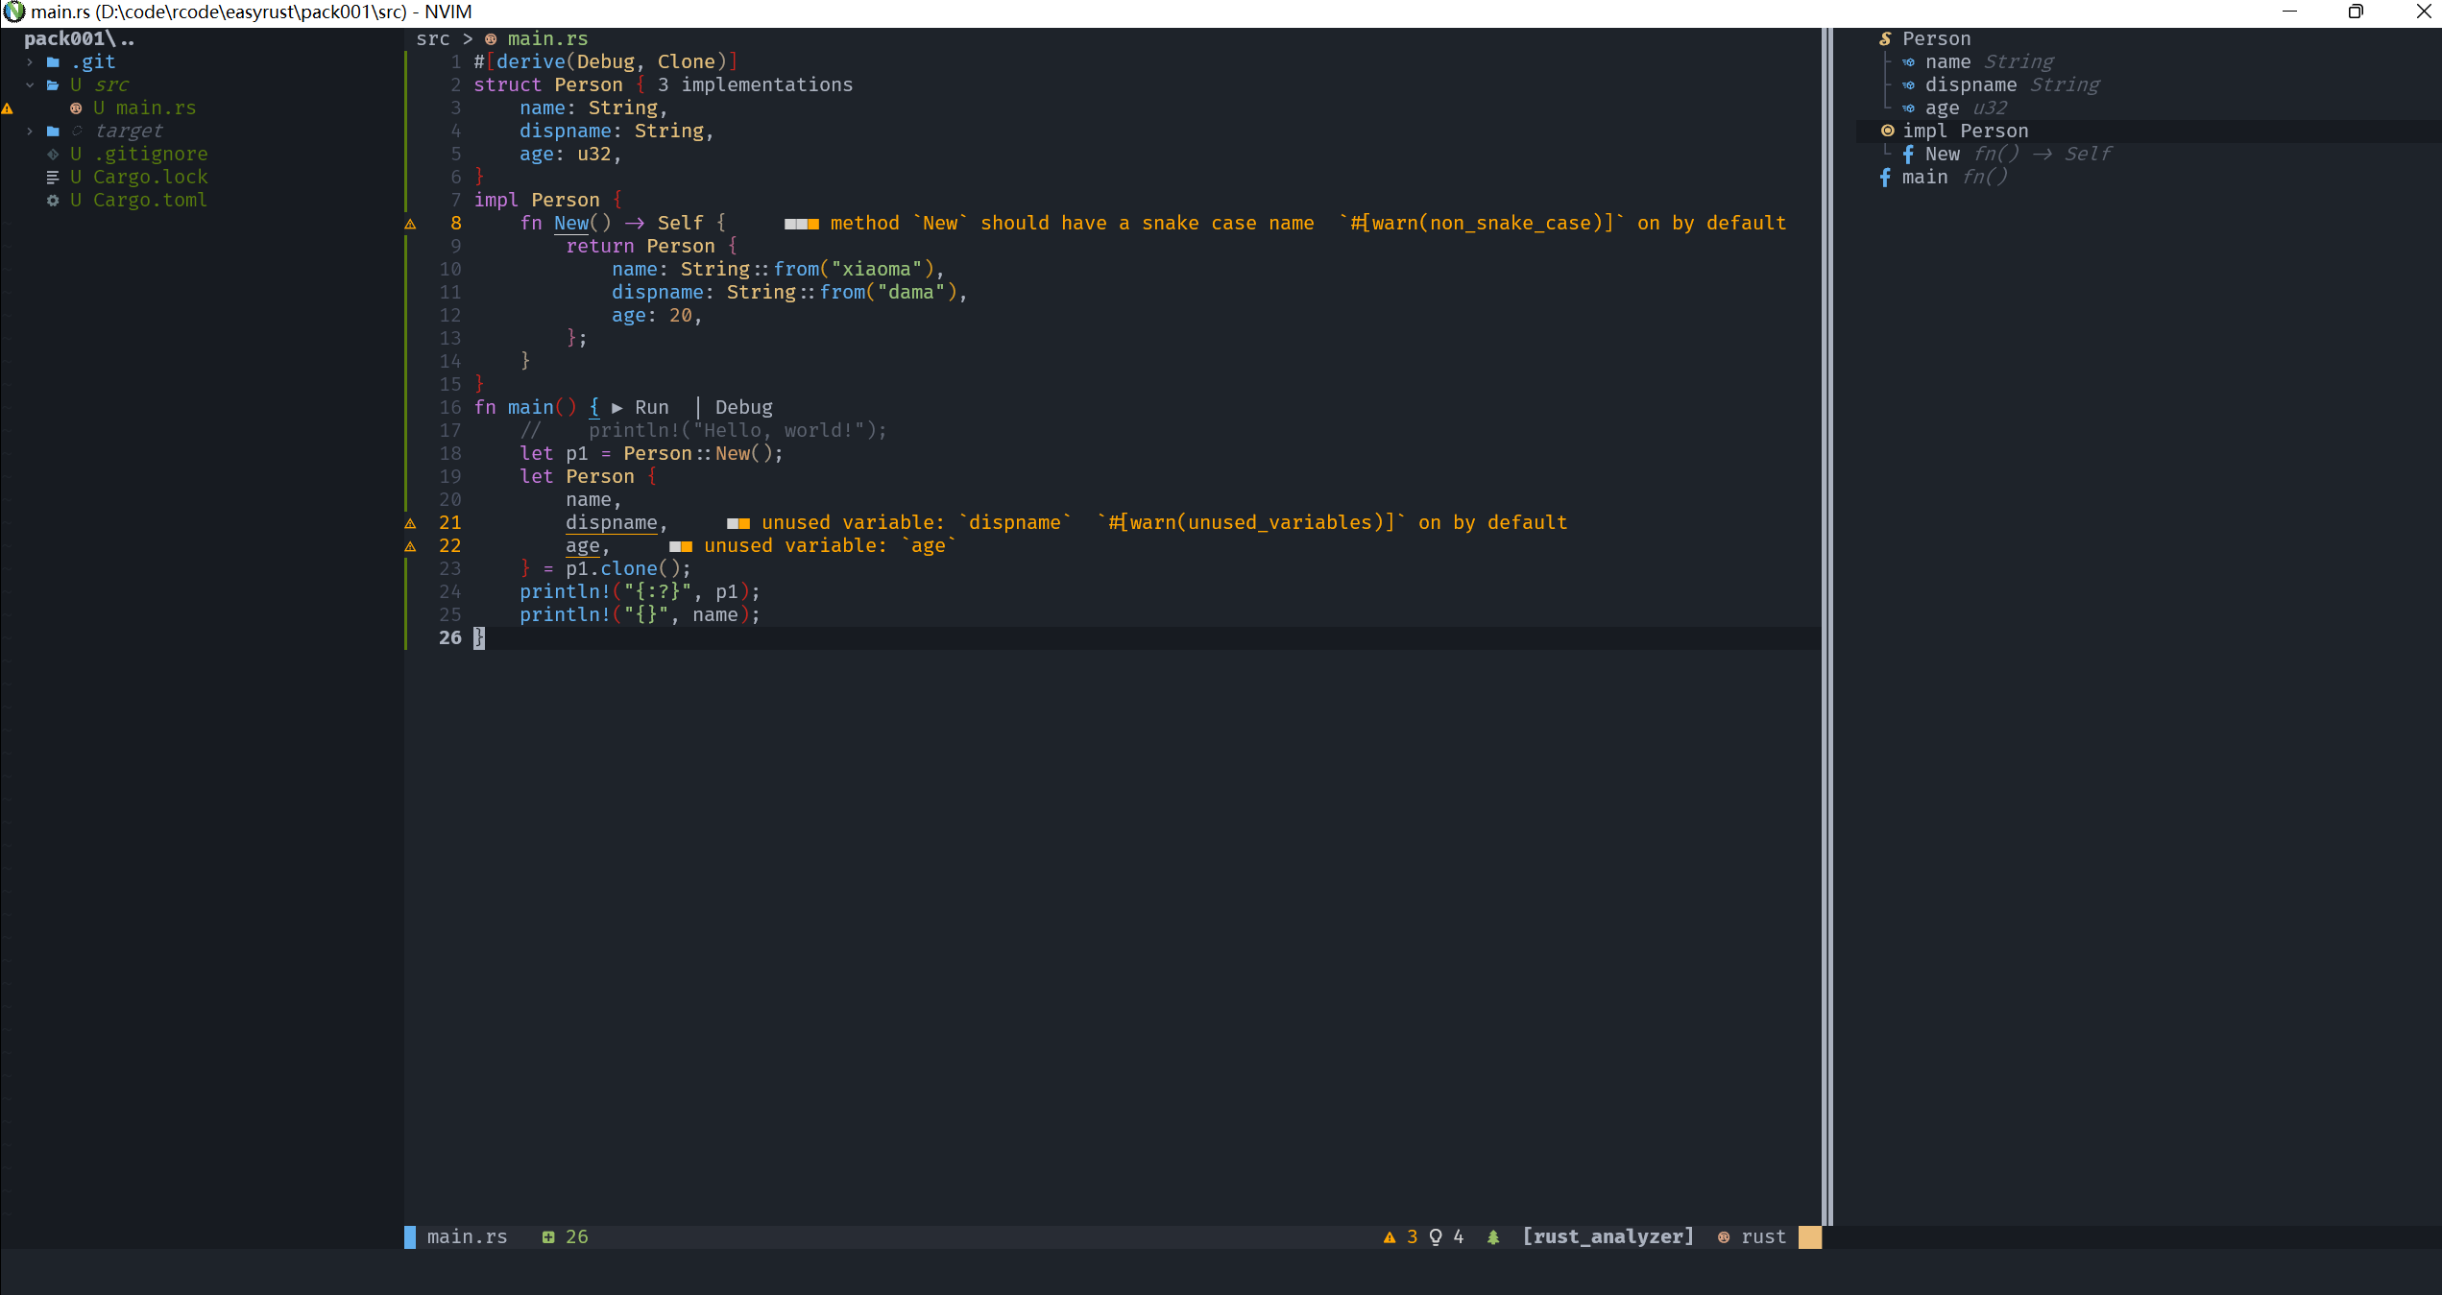Click the orange block at the status bar end

[1809, 1237]
